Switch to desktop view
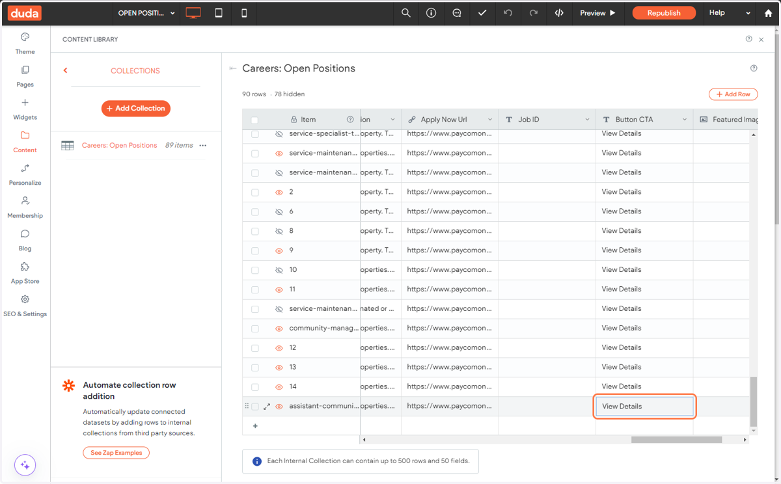Screen dimensions: 781x484 tap(193, 13)
